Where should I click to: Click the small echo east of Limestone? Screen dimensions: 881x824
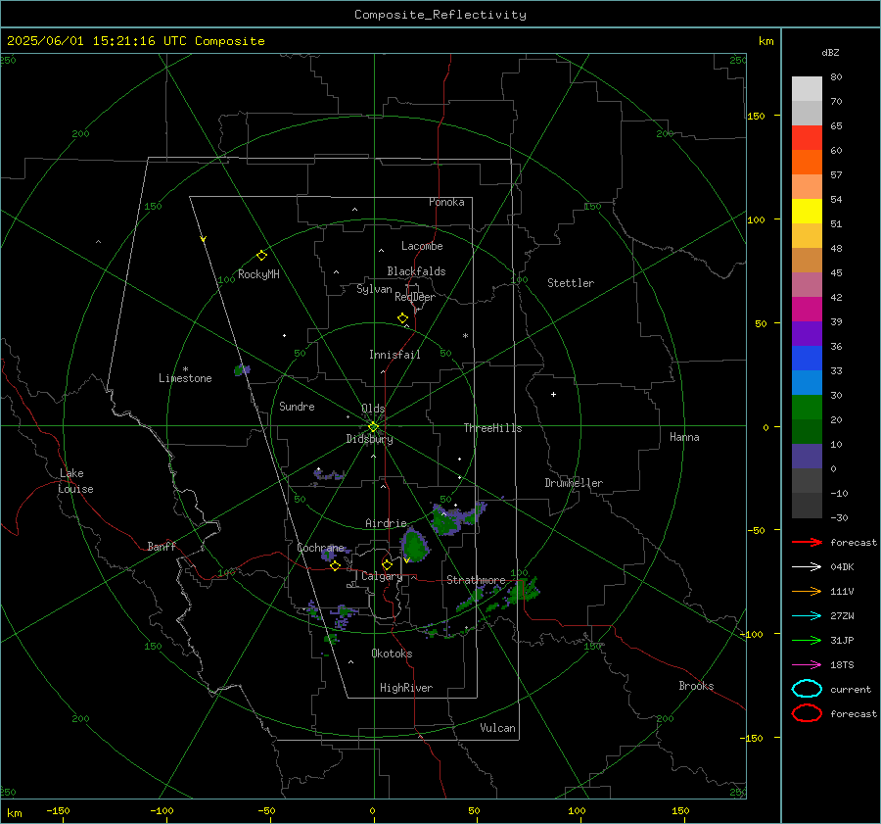click(x=242, y=369)
